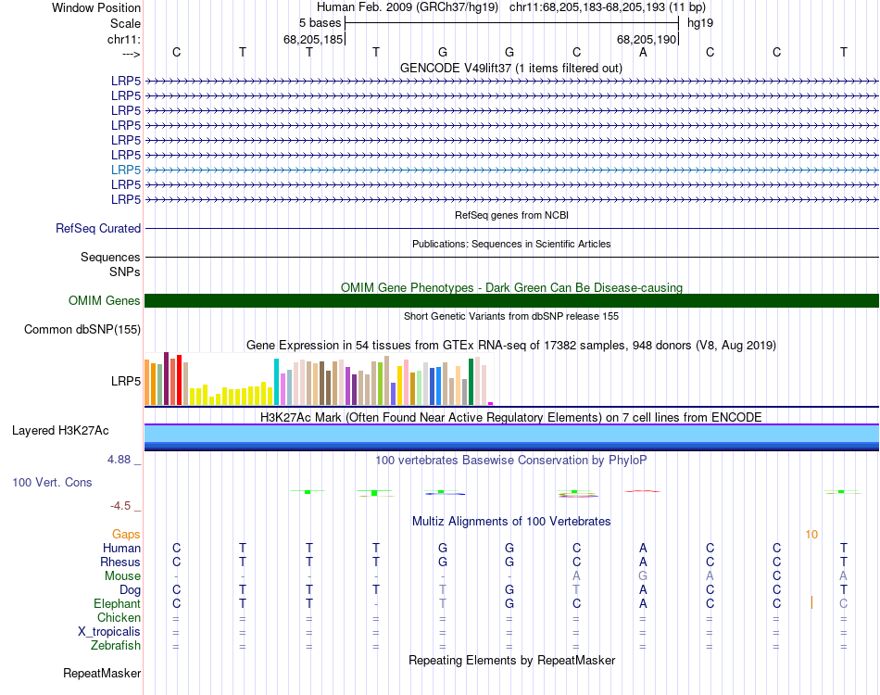The width and height of the screenshot is (880, 695).
Task: Click the PhyloP upper limit value 4.88
Action: [119, 460]
